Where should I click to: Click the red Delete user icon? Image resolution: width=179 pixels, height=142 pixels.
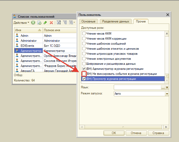click(51, 23)
